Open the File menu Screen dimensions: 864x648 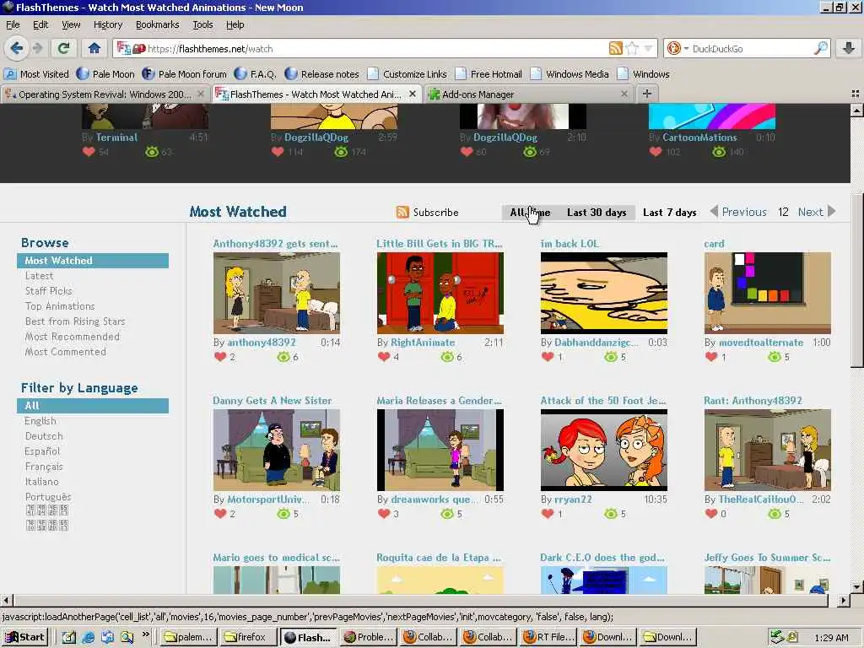click(x=13, y=24)
